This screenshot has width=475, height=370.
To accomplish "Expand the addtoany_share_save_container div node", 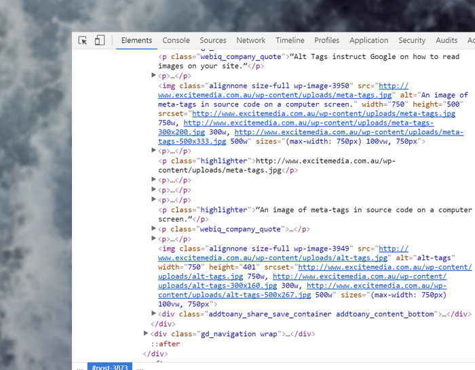I will [x=154, y=314].
